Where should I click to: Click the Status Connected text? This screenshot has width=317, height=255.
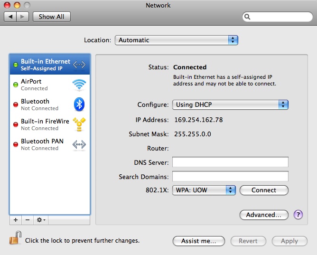(x=190, y=67)
